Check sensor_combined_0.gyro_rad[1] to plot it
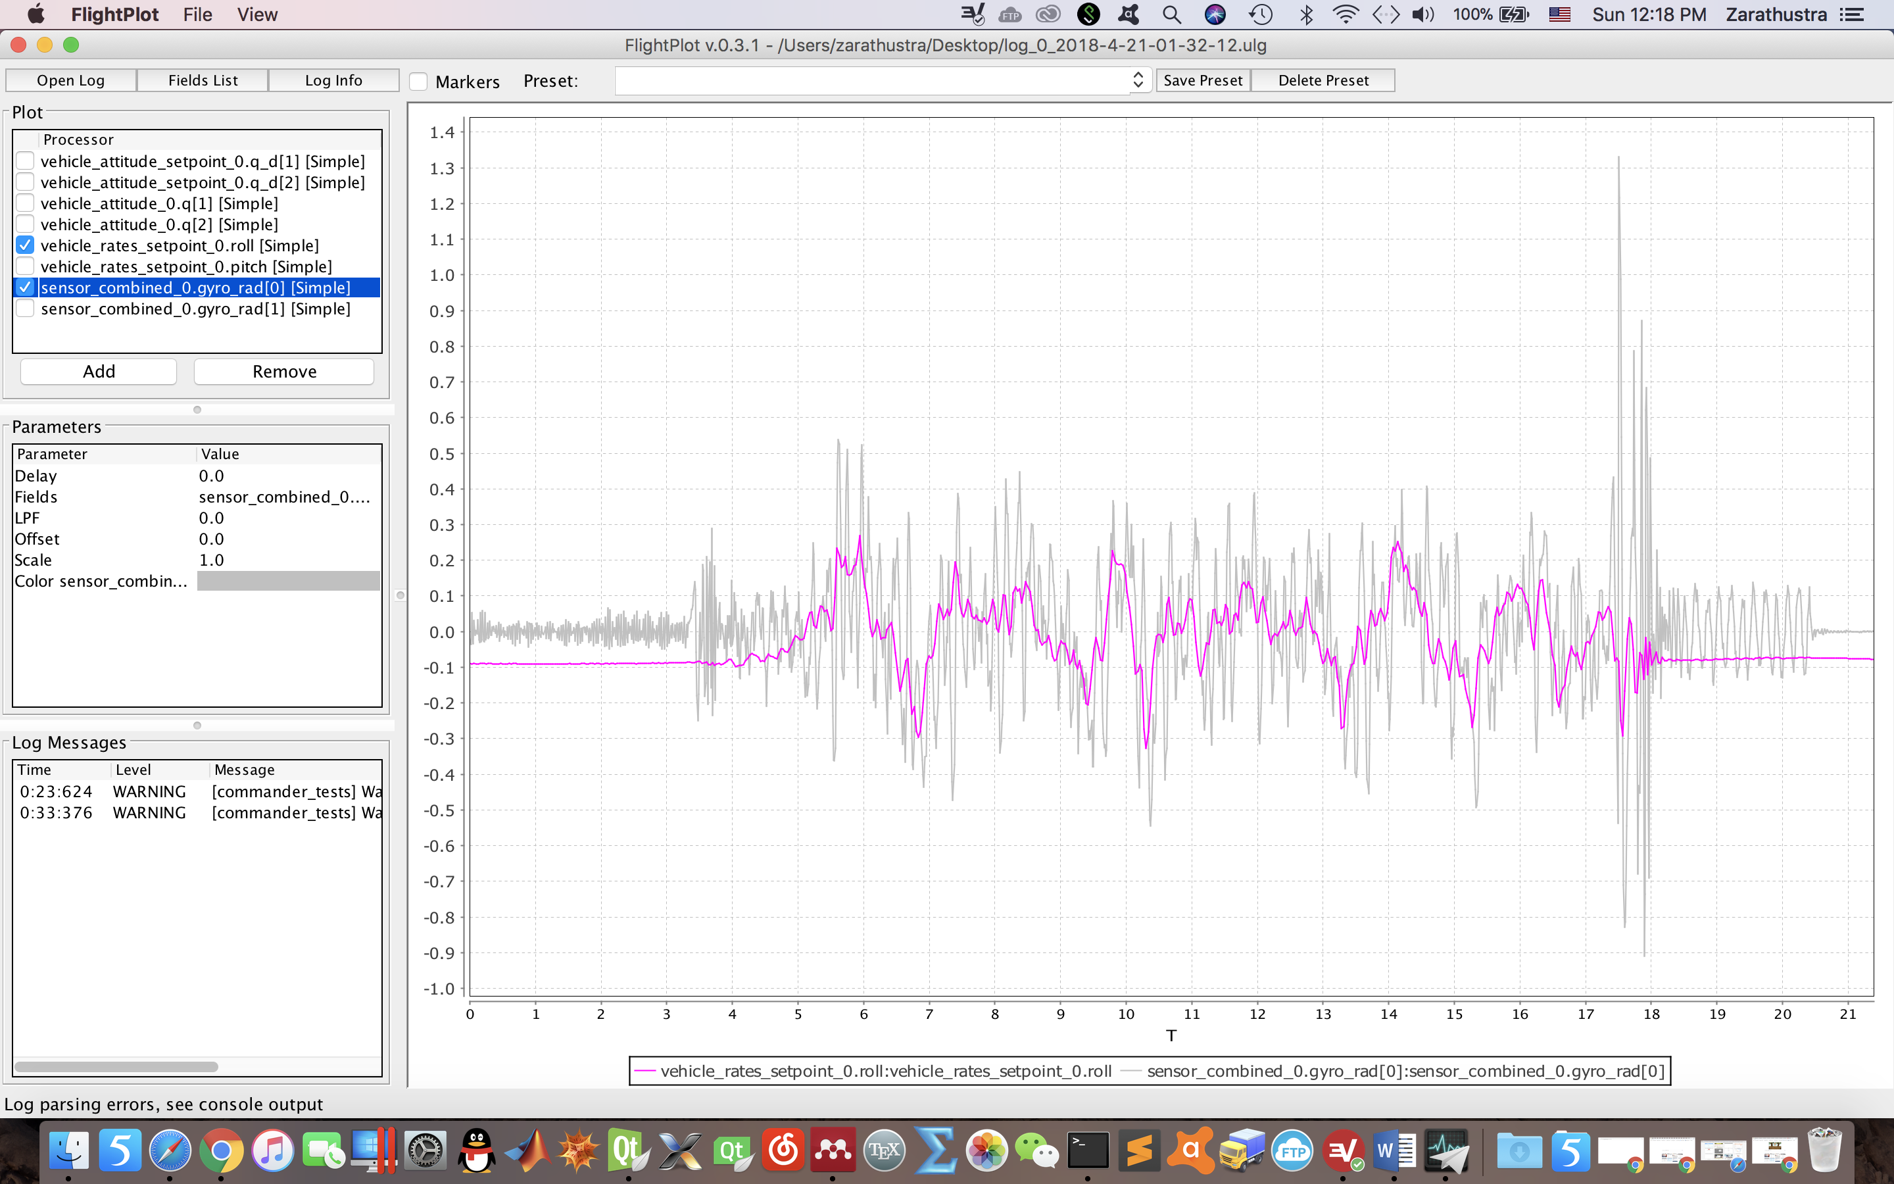1894x1184 pixels. (x=25, y=308)
